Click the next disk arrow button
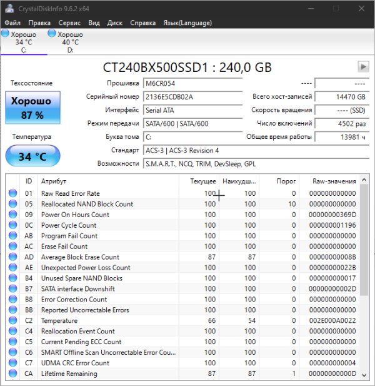This screenshot has width=375, height=386. click(362, 66)
